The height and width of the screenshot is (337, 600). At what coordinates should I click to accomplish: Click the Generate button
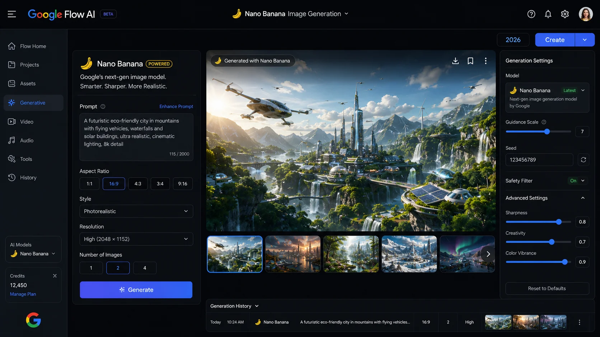pos(136,290)
